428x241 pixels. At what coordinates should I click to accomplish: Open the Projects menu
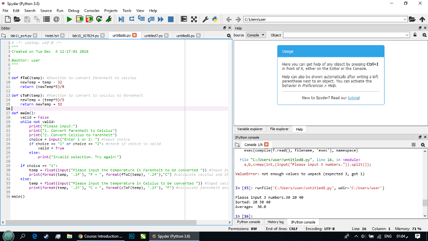pyautogui.click(x=110, y=10)
